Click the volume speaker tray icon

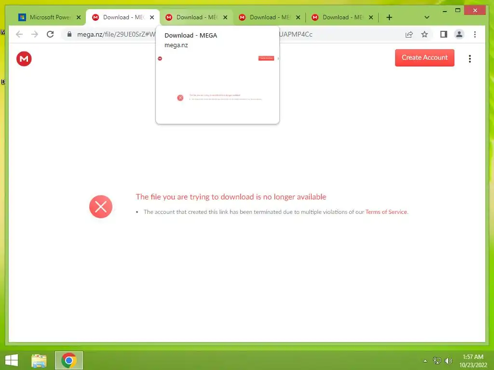[x=449, y=360]
